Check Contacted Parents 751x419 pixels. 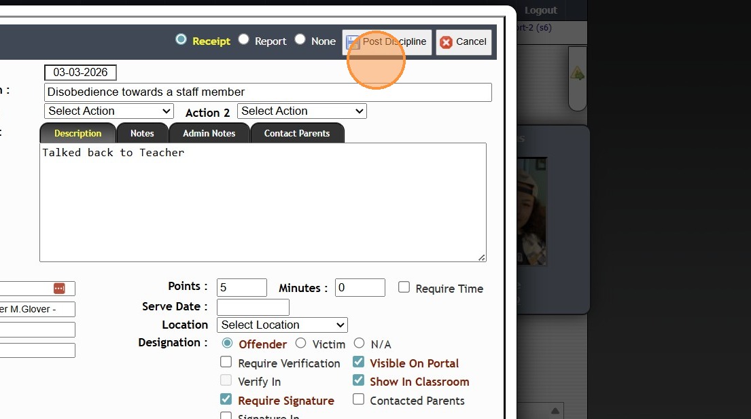[358, 399]
